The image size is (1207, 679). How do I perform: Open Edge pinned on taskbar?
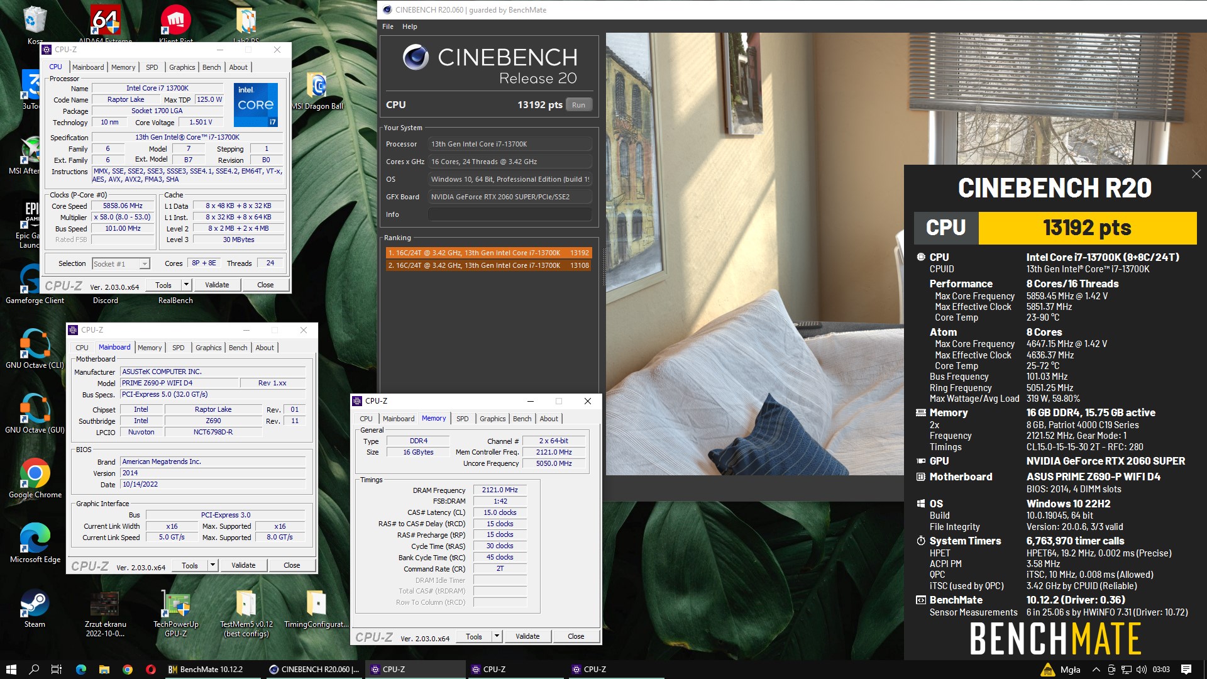[81, 670]
